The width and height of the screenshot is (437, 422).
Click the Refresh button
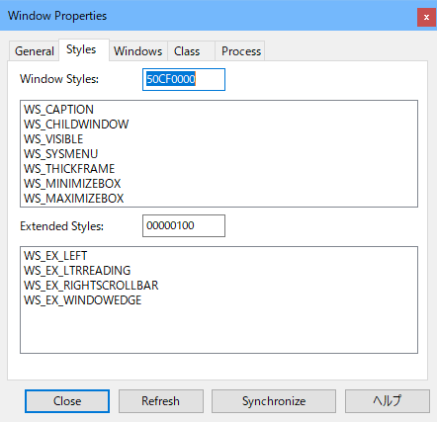(x=161, y=401)
